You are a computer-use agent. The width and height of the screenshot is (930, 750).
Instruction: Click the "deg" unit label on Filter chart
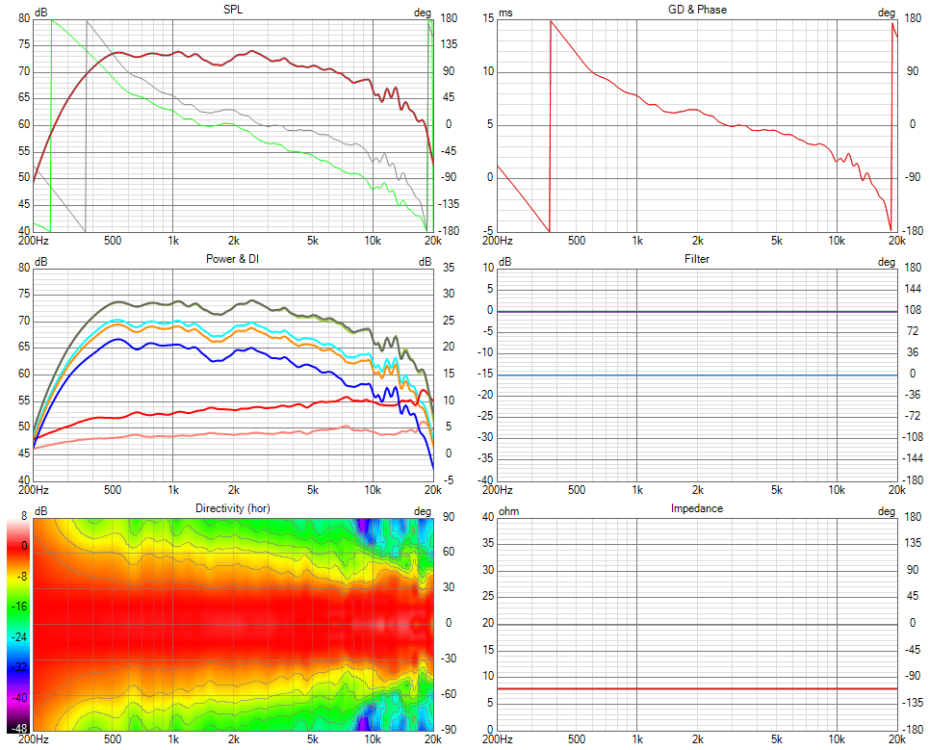tap(886, 262)
